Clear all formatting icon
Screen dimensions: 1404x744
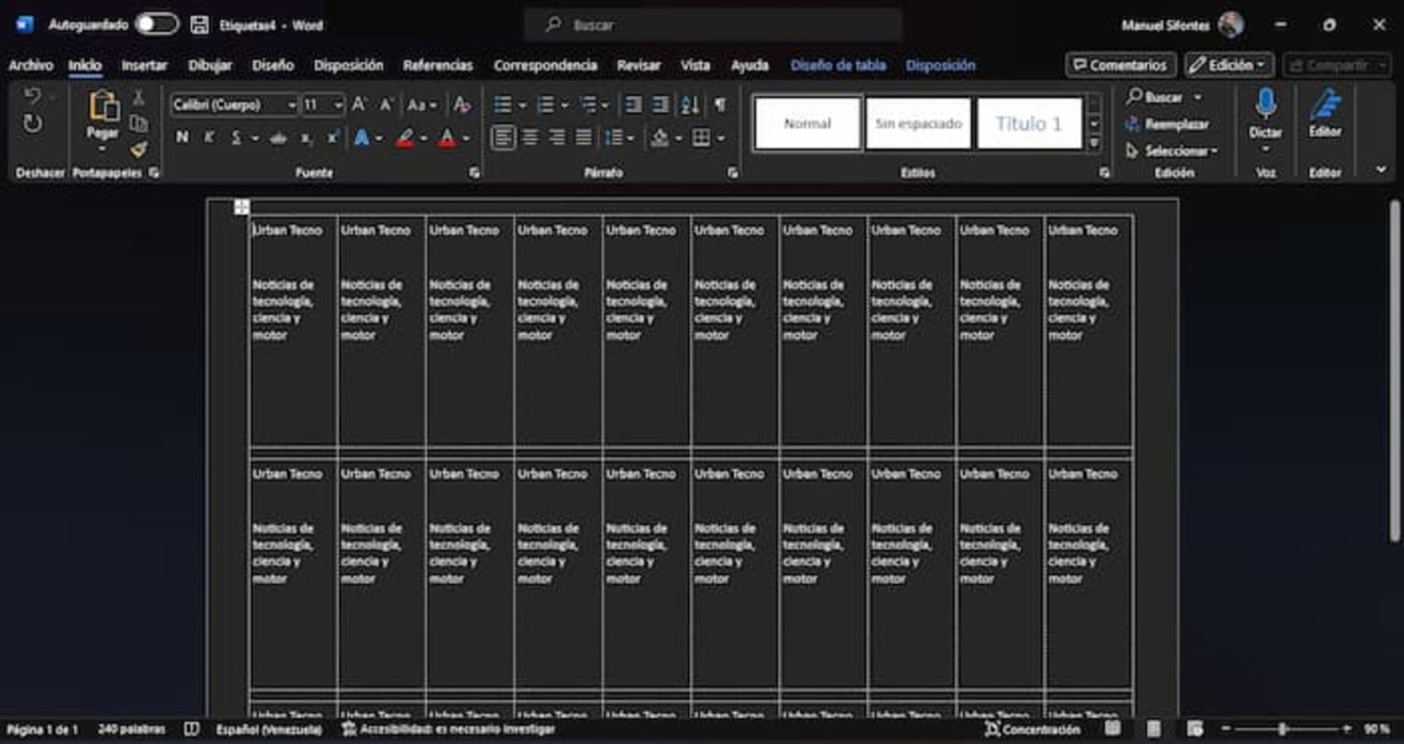(x=462, y=105)
